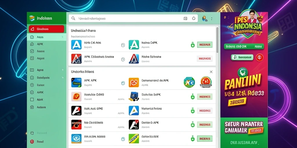Click info badge on APK CR ADs row
This screenshot has width=297, height=148.
[x=123, y=45]
